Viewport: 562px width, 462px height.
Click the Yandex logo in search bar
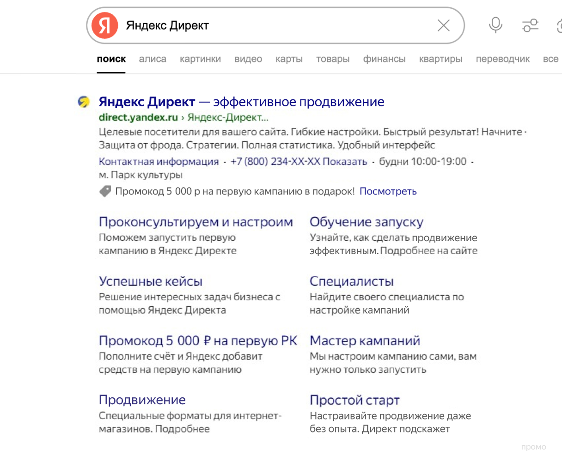(105, 25)
